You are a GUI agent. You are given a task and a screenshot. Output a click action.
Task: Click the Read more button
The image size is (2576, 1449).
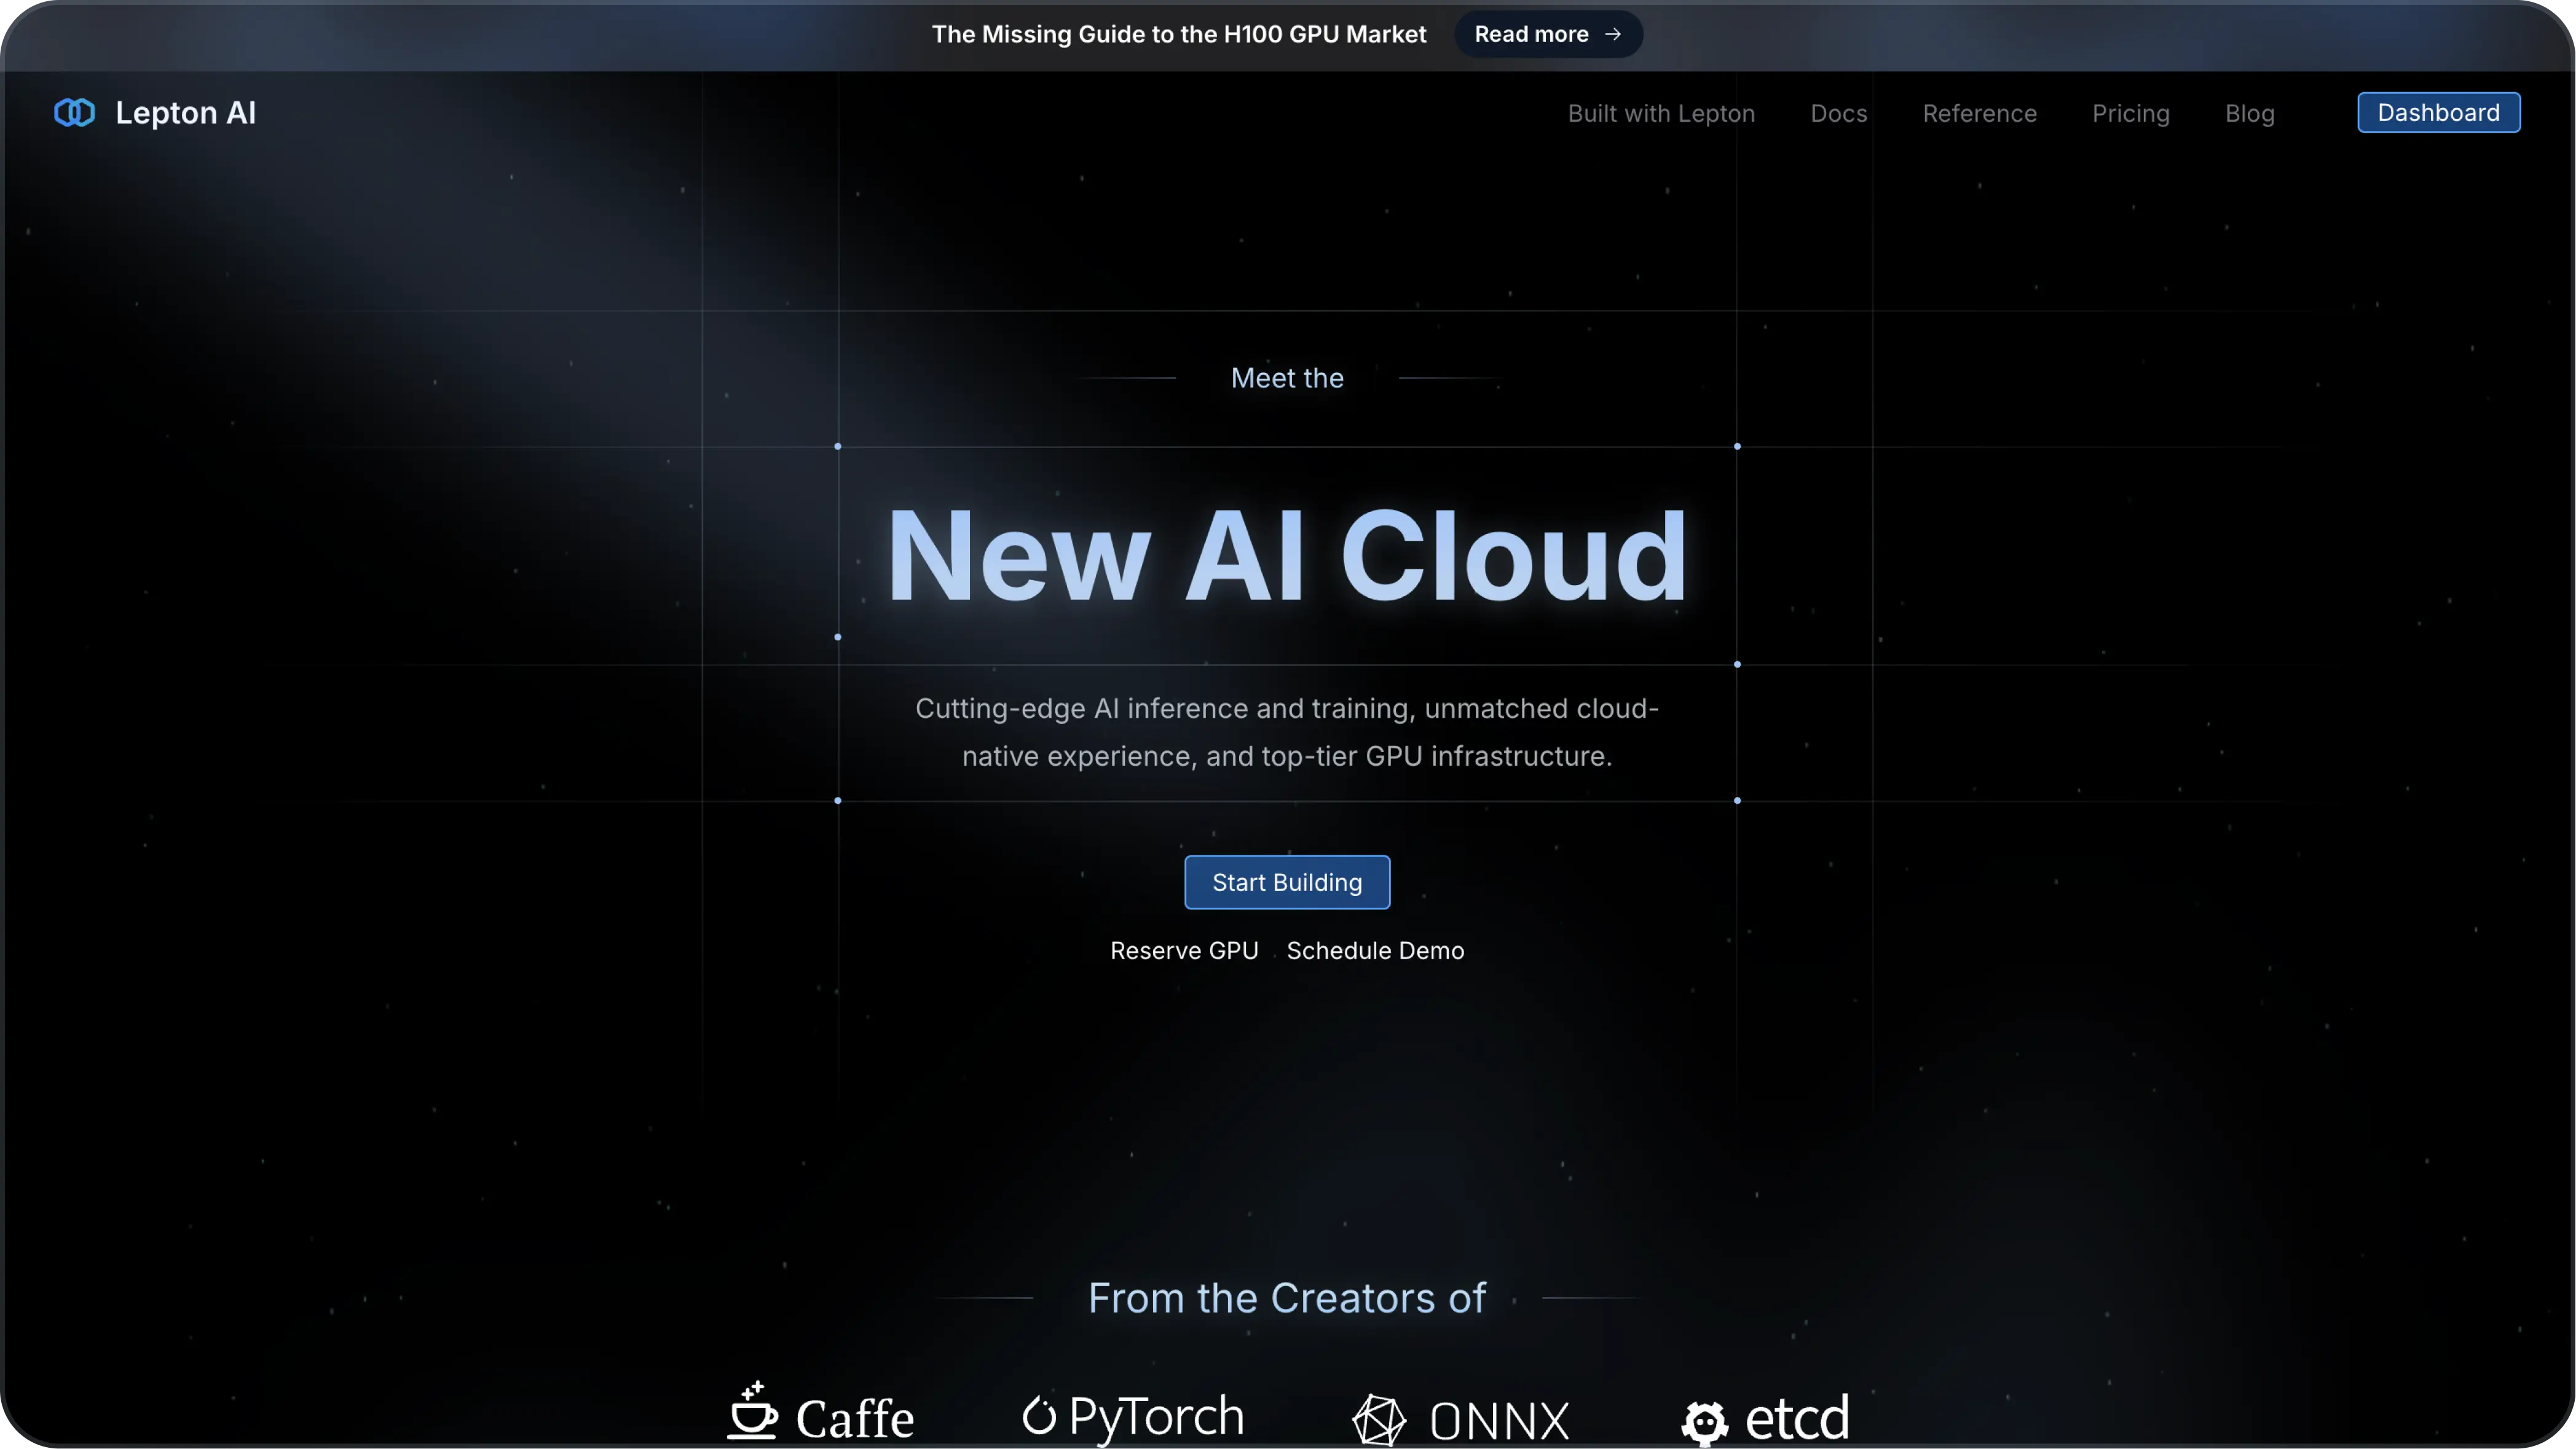coord(1548,34)
